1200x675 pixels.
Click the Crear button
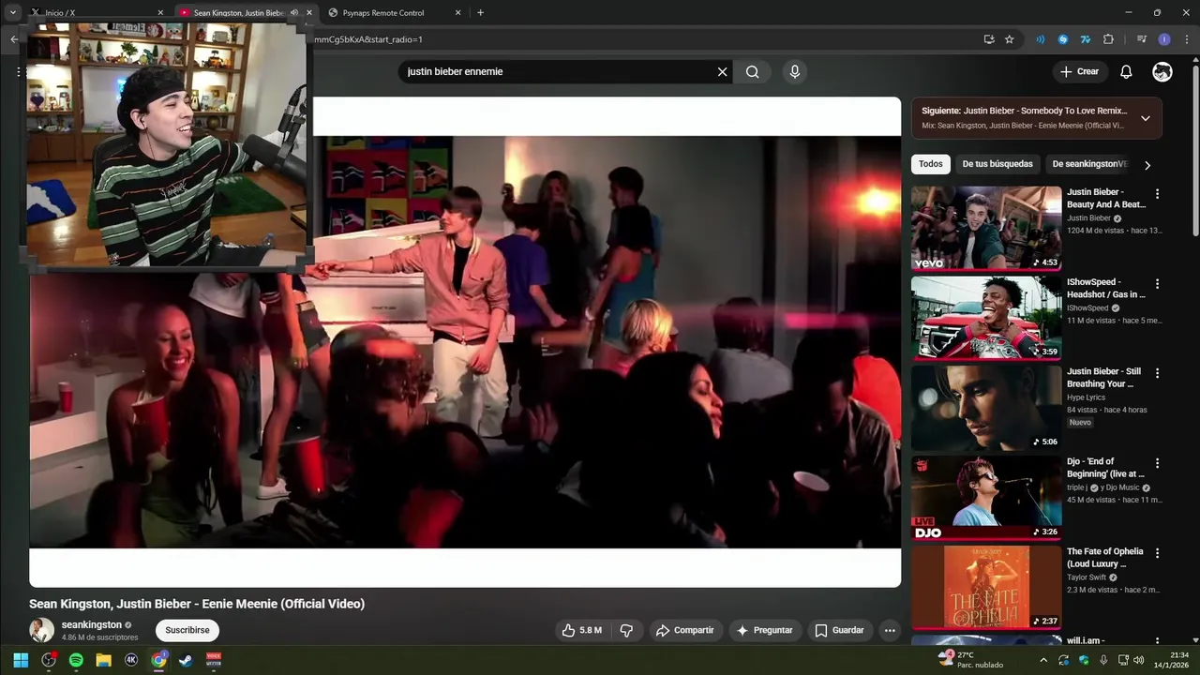tap(1079, 71)
